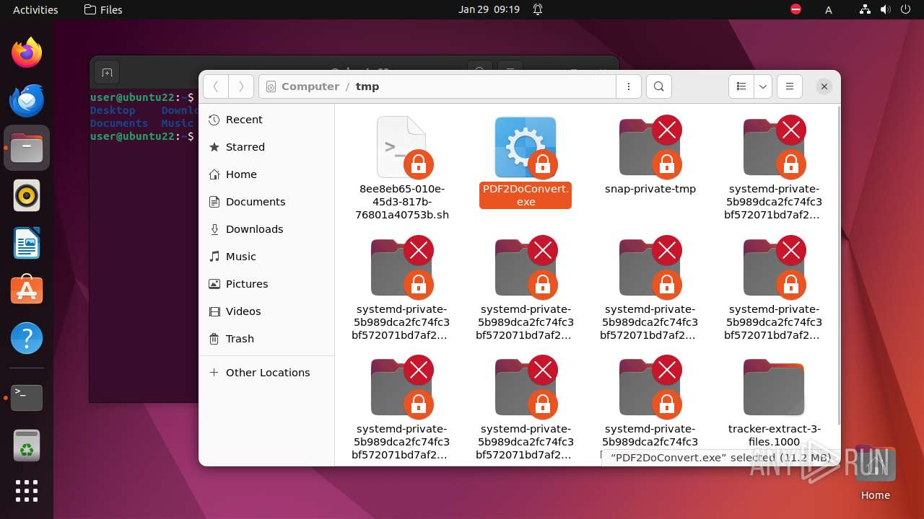Open Trash from the dock
Viewport: 924px width, 519px height.
tap(27, 445)
